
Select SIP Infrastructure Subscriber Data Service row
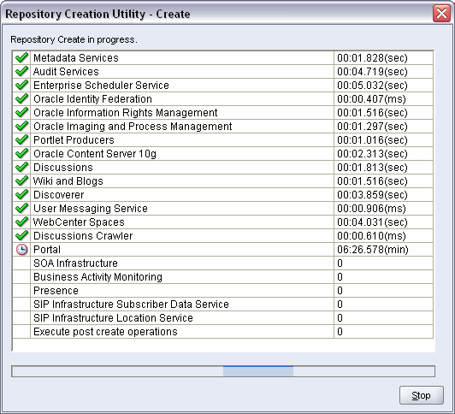click(223, 304)
